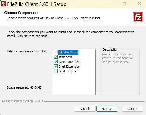
Task: Click the FileZilla icon in the title bar
Action: pyautogui.click(x=3, y=4)
